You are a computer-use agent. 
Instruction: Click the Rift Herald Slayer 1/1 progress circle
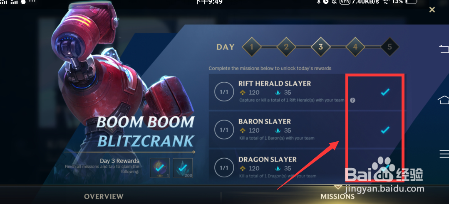point(224,92)
